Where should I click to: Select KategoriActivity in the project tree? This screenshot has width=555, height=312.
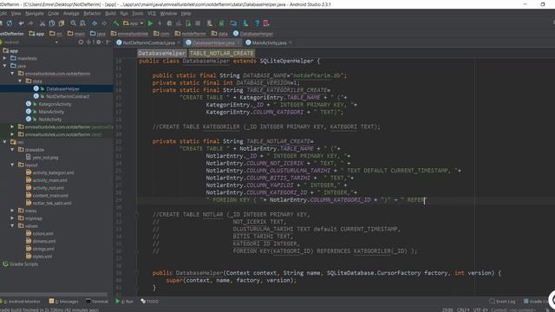point(55,104)
